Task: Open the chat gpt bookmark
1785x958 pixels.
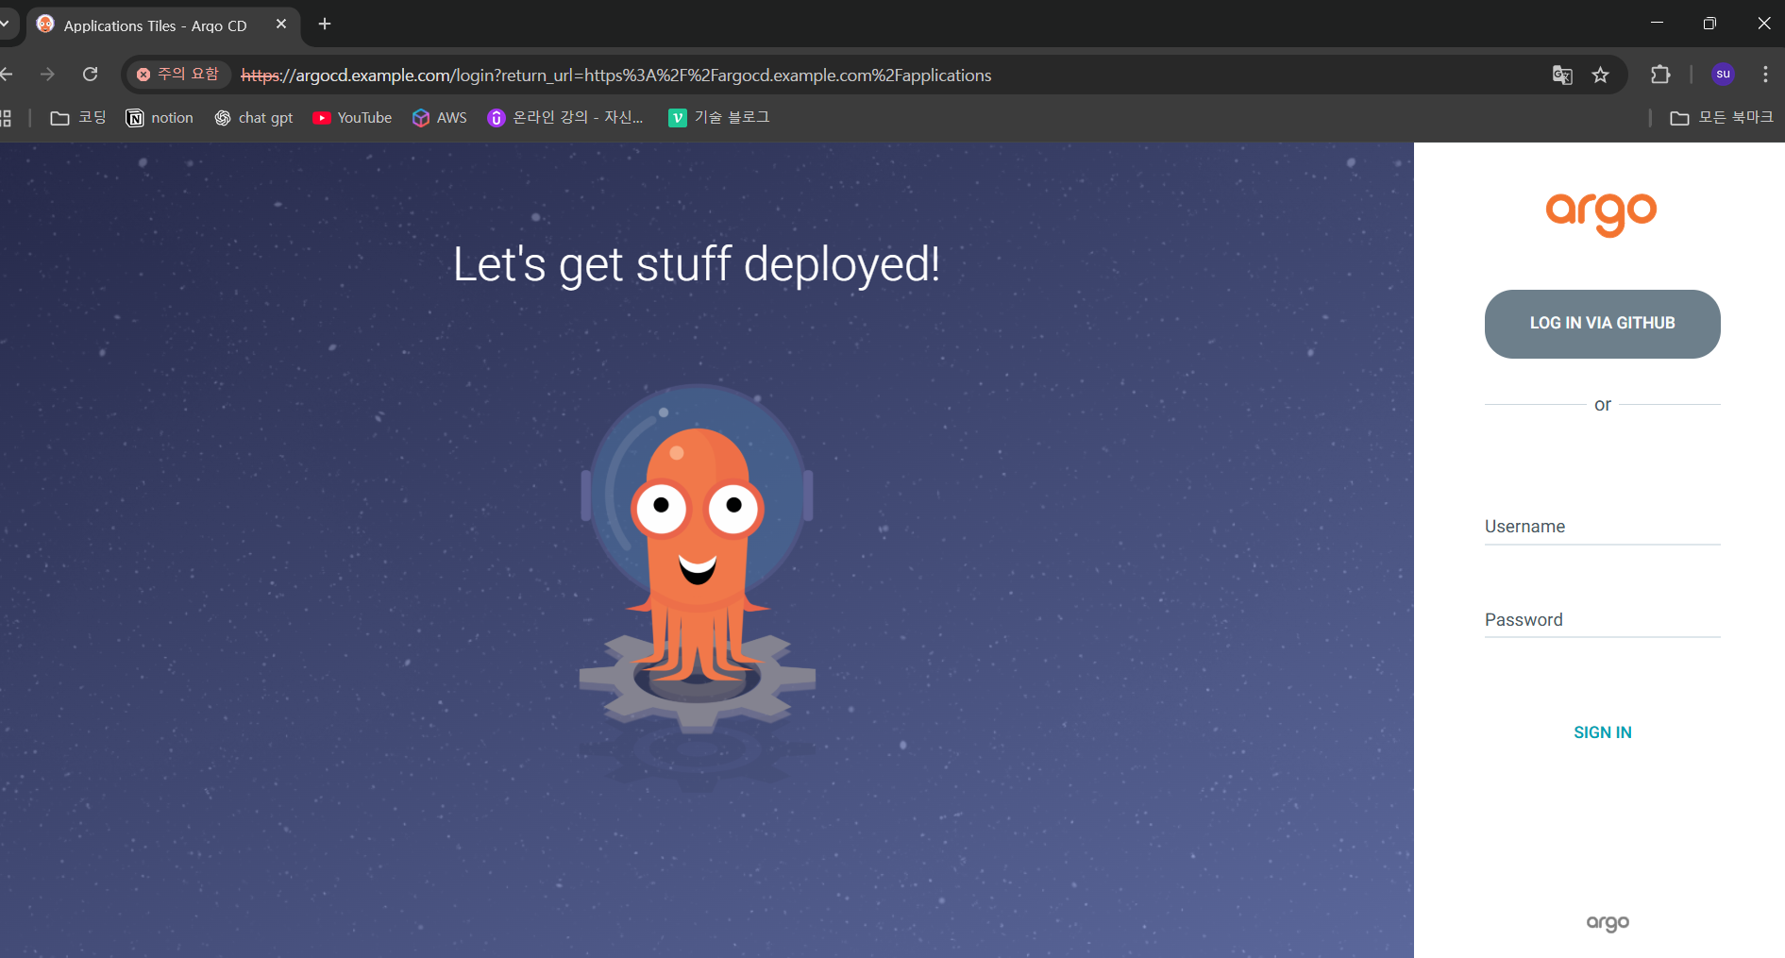Action: [x=254, y=118]
